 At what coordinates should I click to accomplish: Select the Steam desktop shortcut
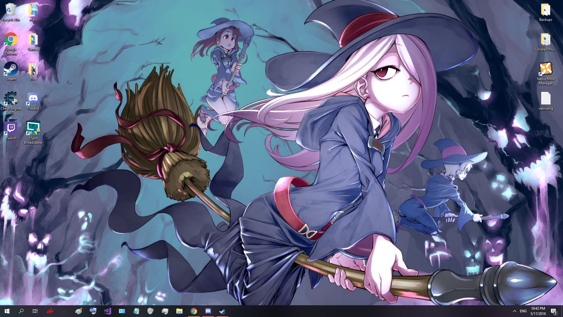click(x=11, y=72)
